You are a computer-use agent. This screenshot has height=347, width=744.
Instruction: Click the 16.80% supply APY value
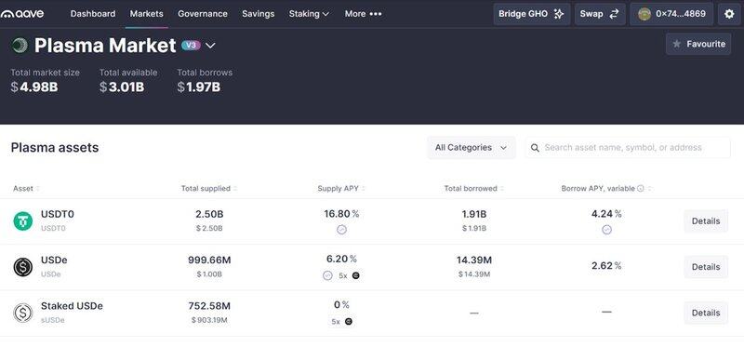341,214
